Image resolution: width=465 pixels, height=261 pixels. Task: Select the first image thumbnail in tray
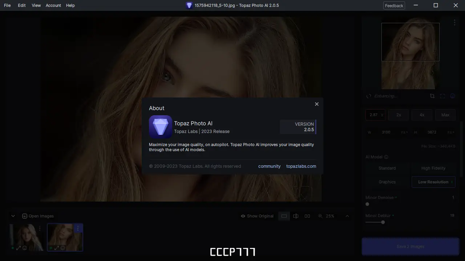(x=27, y=237)
